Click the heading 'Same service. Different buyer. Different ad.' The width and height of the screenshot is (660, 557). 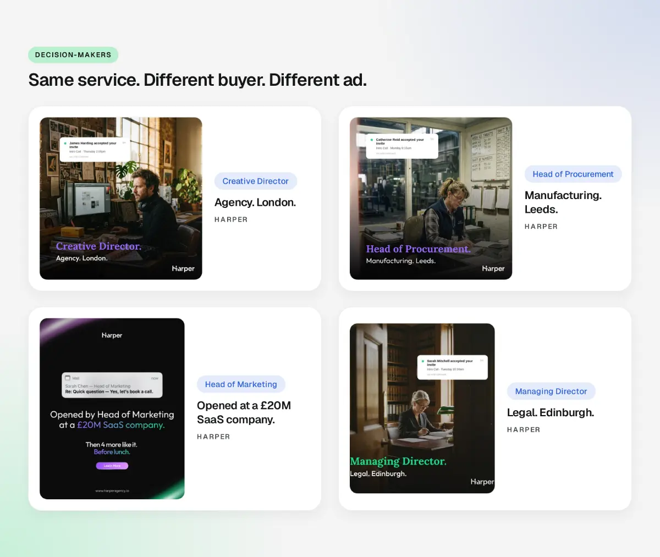[x=197, y=80]
